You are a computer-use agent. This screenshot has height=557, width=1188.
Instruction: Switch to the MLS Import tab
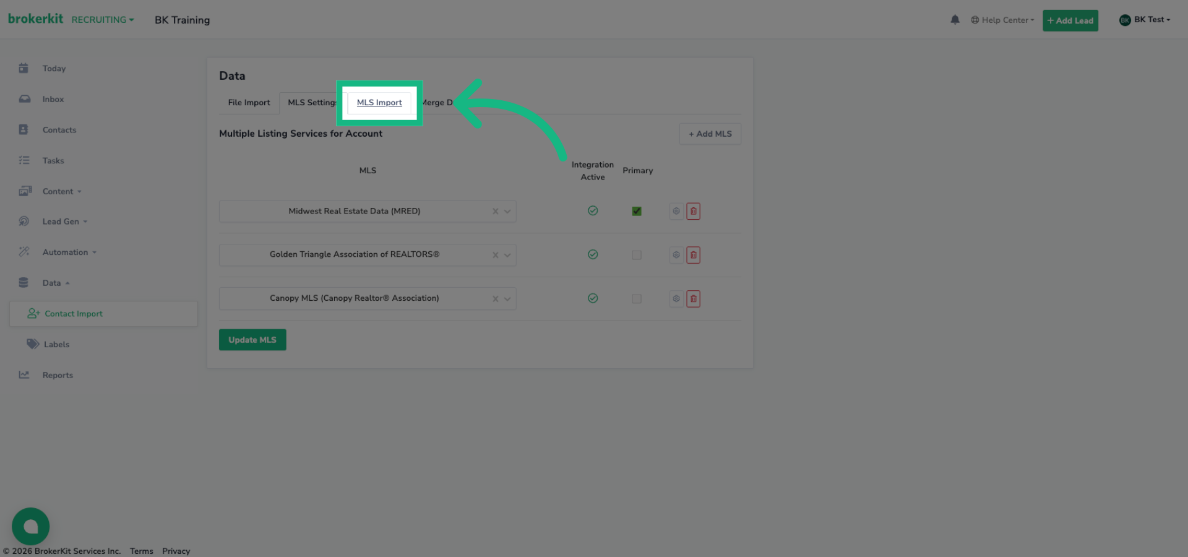pos(379,103)
